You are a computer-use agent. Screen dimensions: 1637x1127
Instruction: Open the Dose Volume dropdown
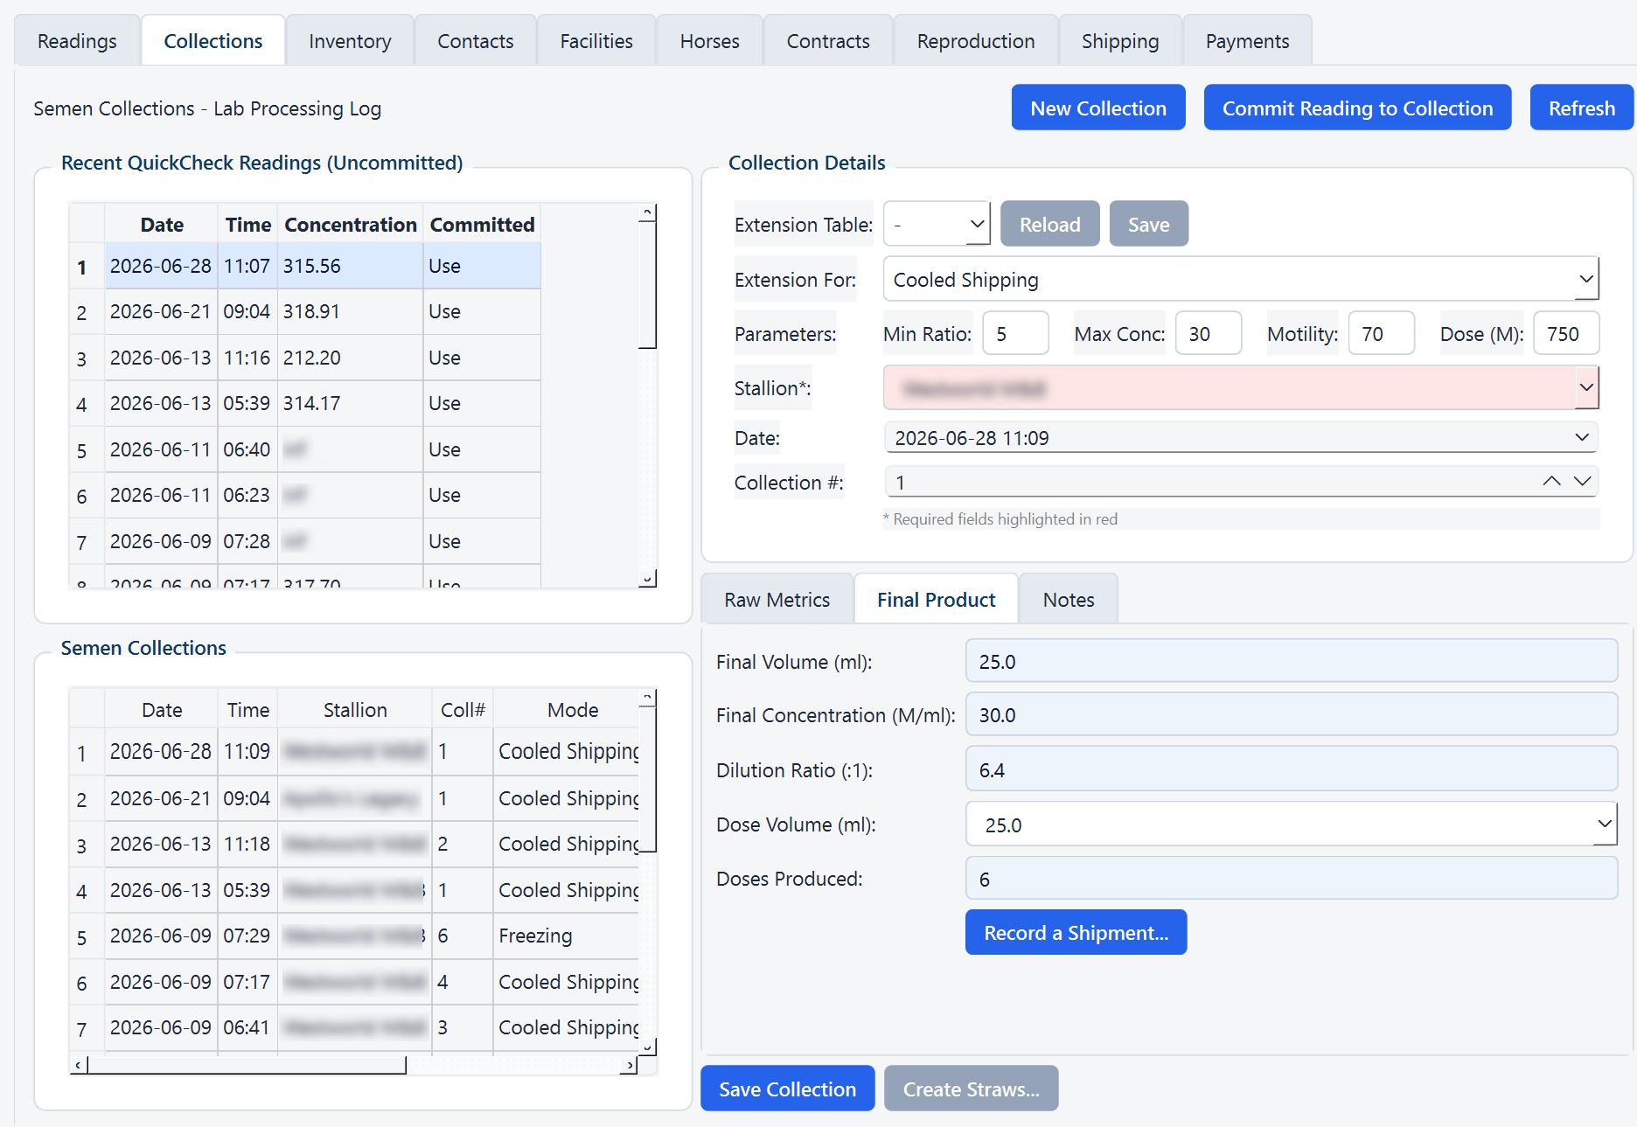[1292, 824]
